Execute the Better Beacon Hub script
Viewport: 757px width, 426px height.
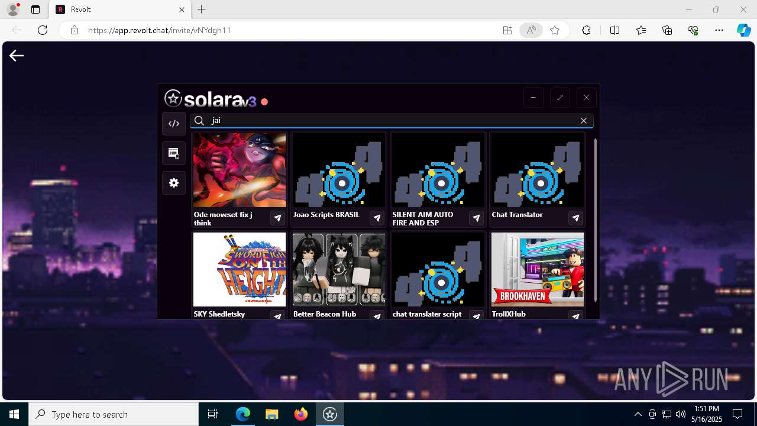pos(377,316)
